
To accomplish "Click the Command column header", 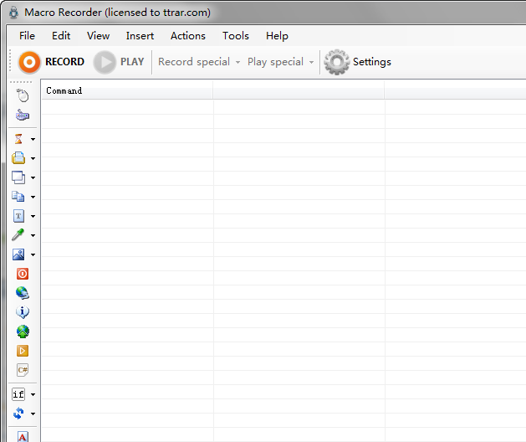I will [x=127, y=90].
